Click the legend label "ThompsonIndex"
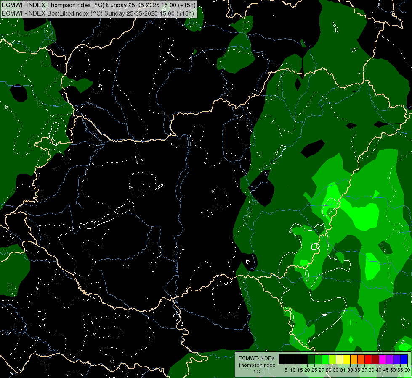This screenshot has width=412, height=378. point(257,365)
